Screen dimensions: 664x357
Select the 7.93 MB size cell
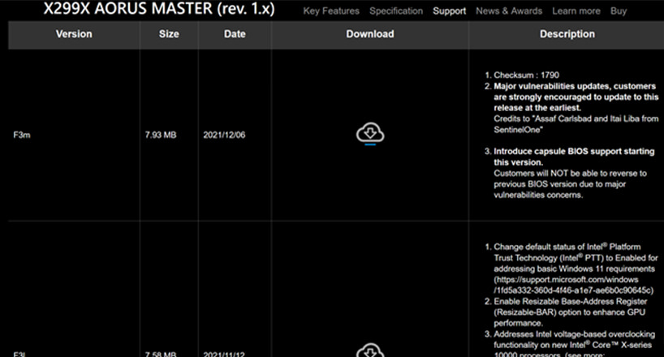pos(161,135)
